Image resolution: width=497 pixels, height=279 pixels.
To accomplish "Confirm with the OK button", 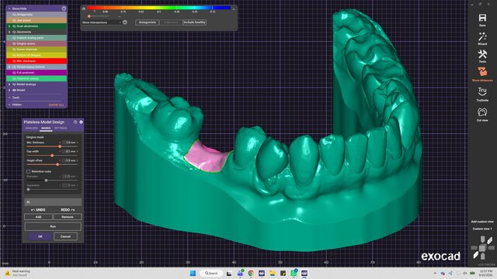I will (40, 236).
